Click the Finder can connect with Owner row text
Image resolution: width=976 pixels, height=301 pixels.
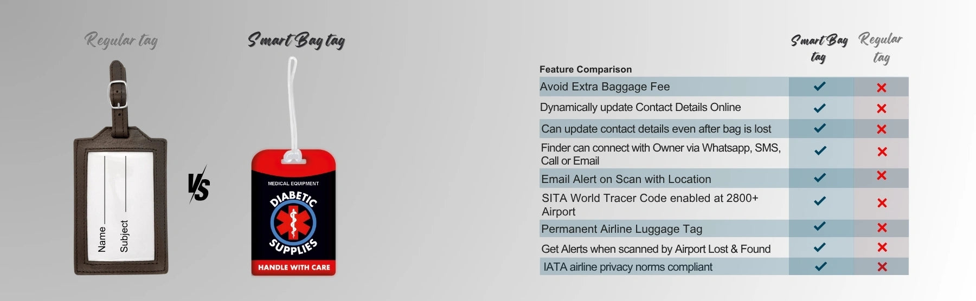pyautogui.click(x=661, y=154)
